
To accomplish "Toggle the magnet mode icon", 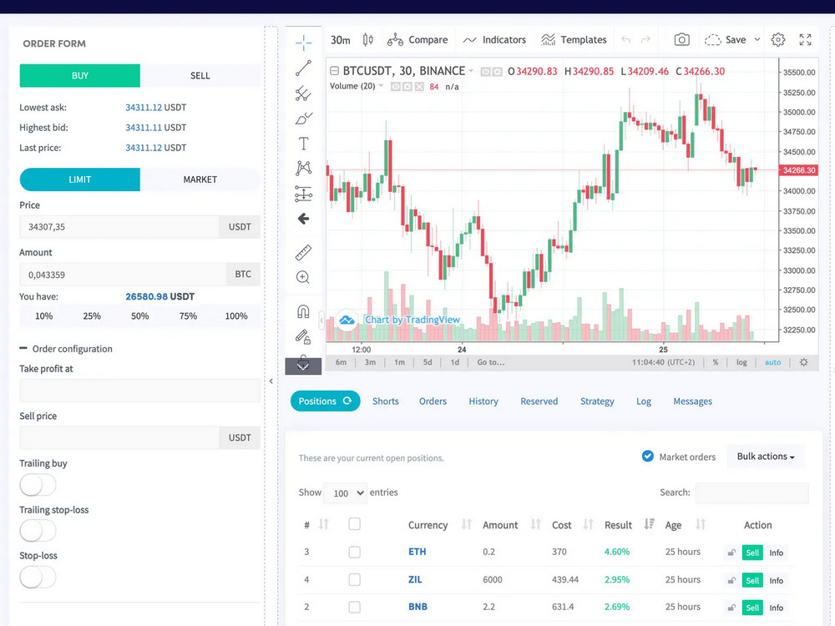I will point(303,310).
